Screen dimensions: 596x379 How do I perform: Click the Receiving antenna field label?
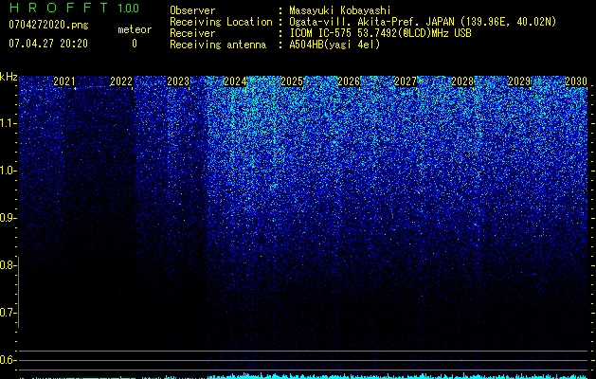(x=218, y=45)
